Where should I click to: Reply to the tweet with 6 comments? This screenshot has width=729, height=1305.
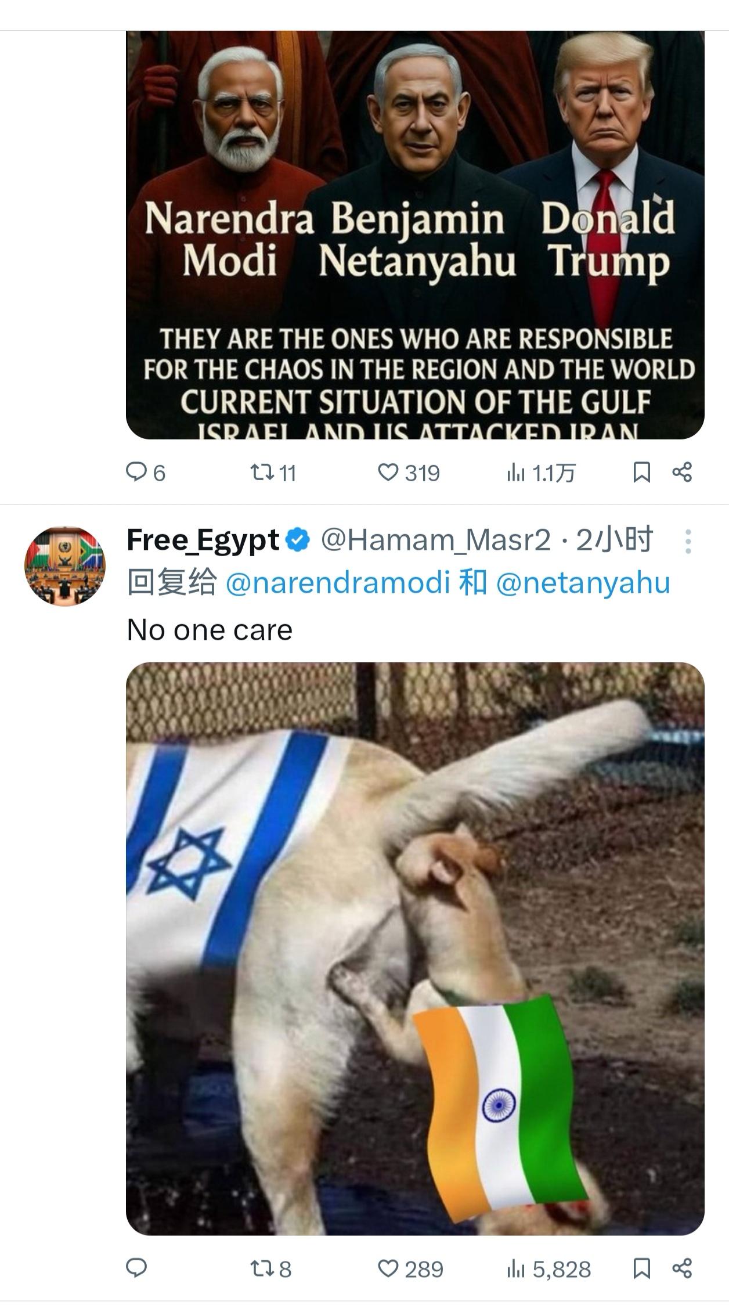point(146,473)
